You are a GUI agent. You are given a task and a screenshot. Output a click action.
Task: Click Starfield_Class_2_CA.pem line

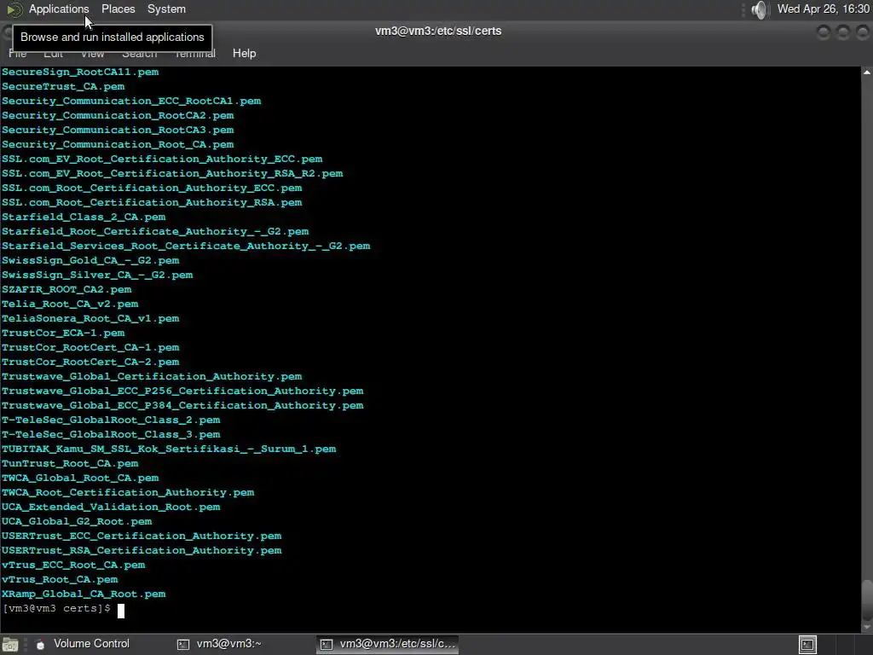tap(84, 217)
